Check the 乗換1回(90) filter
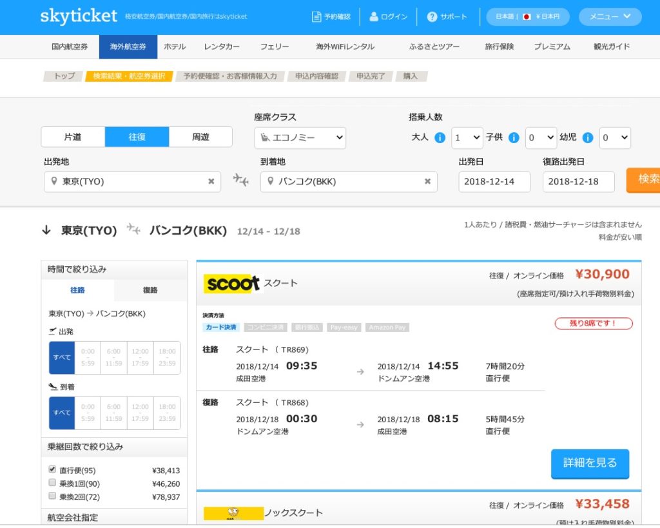Viewport: 660px width, 528px height. (x=52, y=482)
